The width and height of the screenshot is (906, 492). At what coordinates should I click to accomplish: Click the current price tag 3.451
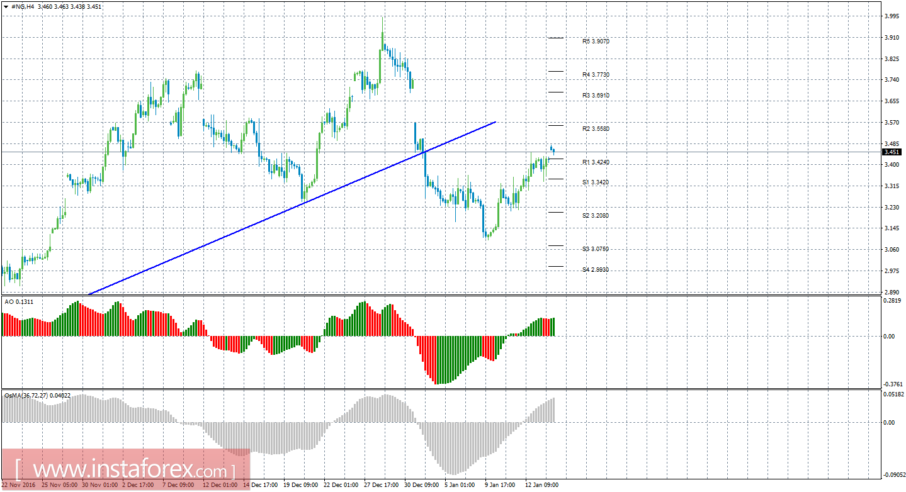891,152
